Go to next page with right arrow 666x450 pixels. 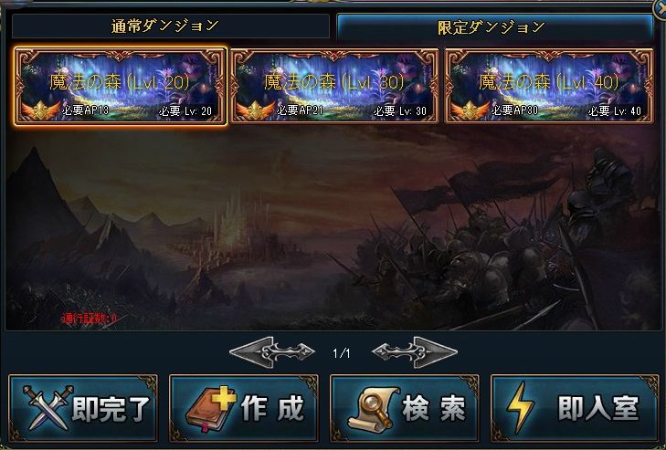[415, 352]
